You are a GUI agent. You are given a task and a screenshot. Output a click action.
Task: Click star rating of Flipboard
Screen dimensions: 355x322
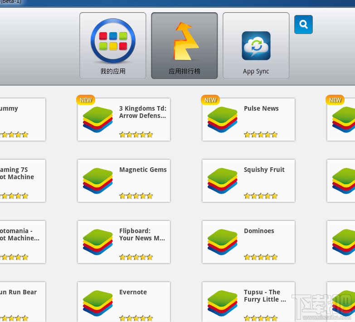(136, 257)
